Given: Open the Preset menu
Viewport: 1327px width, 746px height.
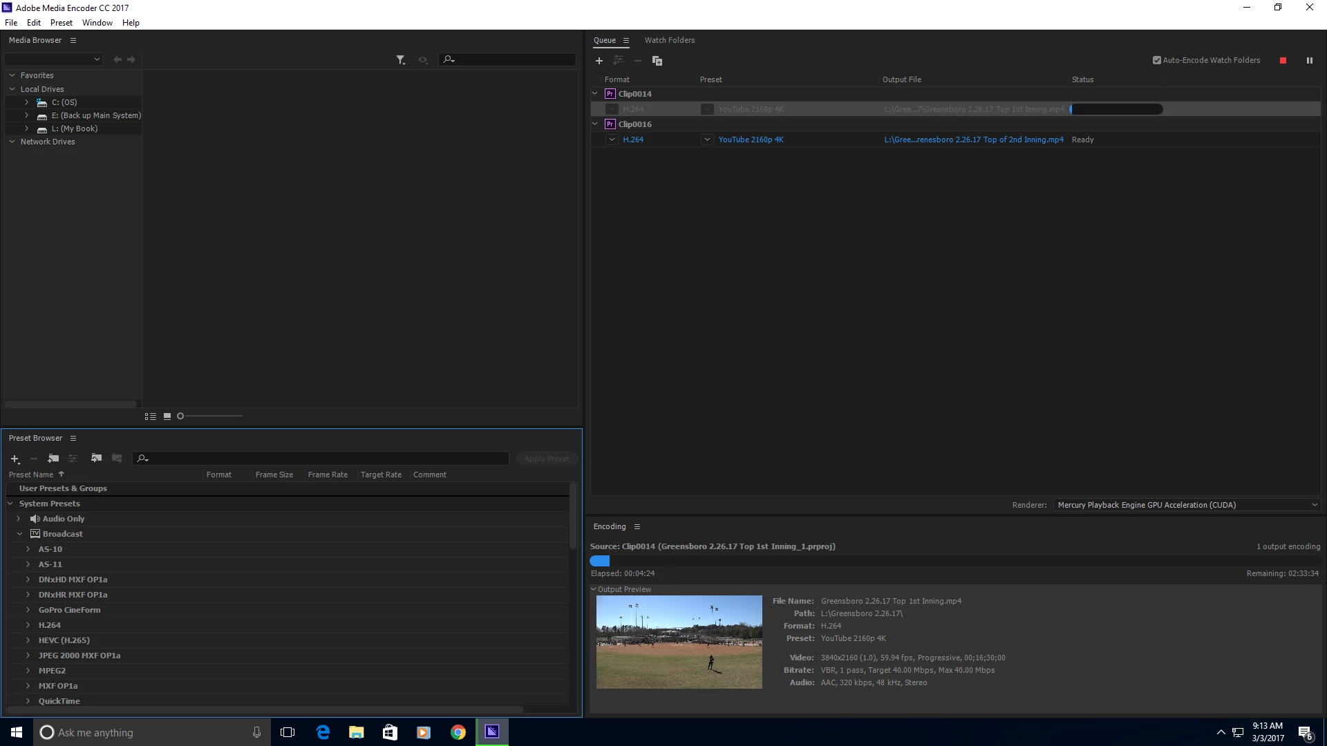Looking at the screenshot, I should point(61,23).
